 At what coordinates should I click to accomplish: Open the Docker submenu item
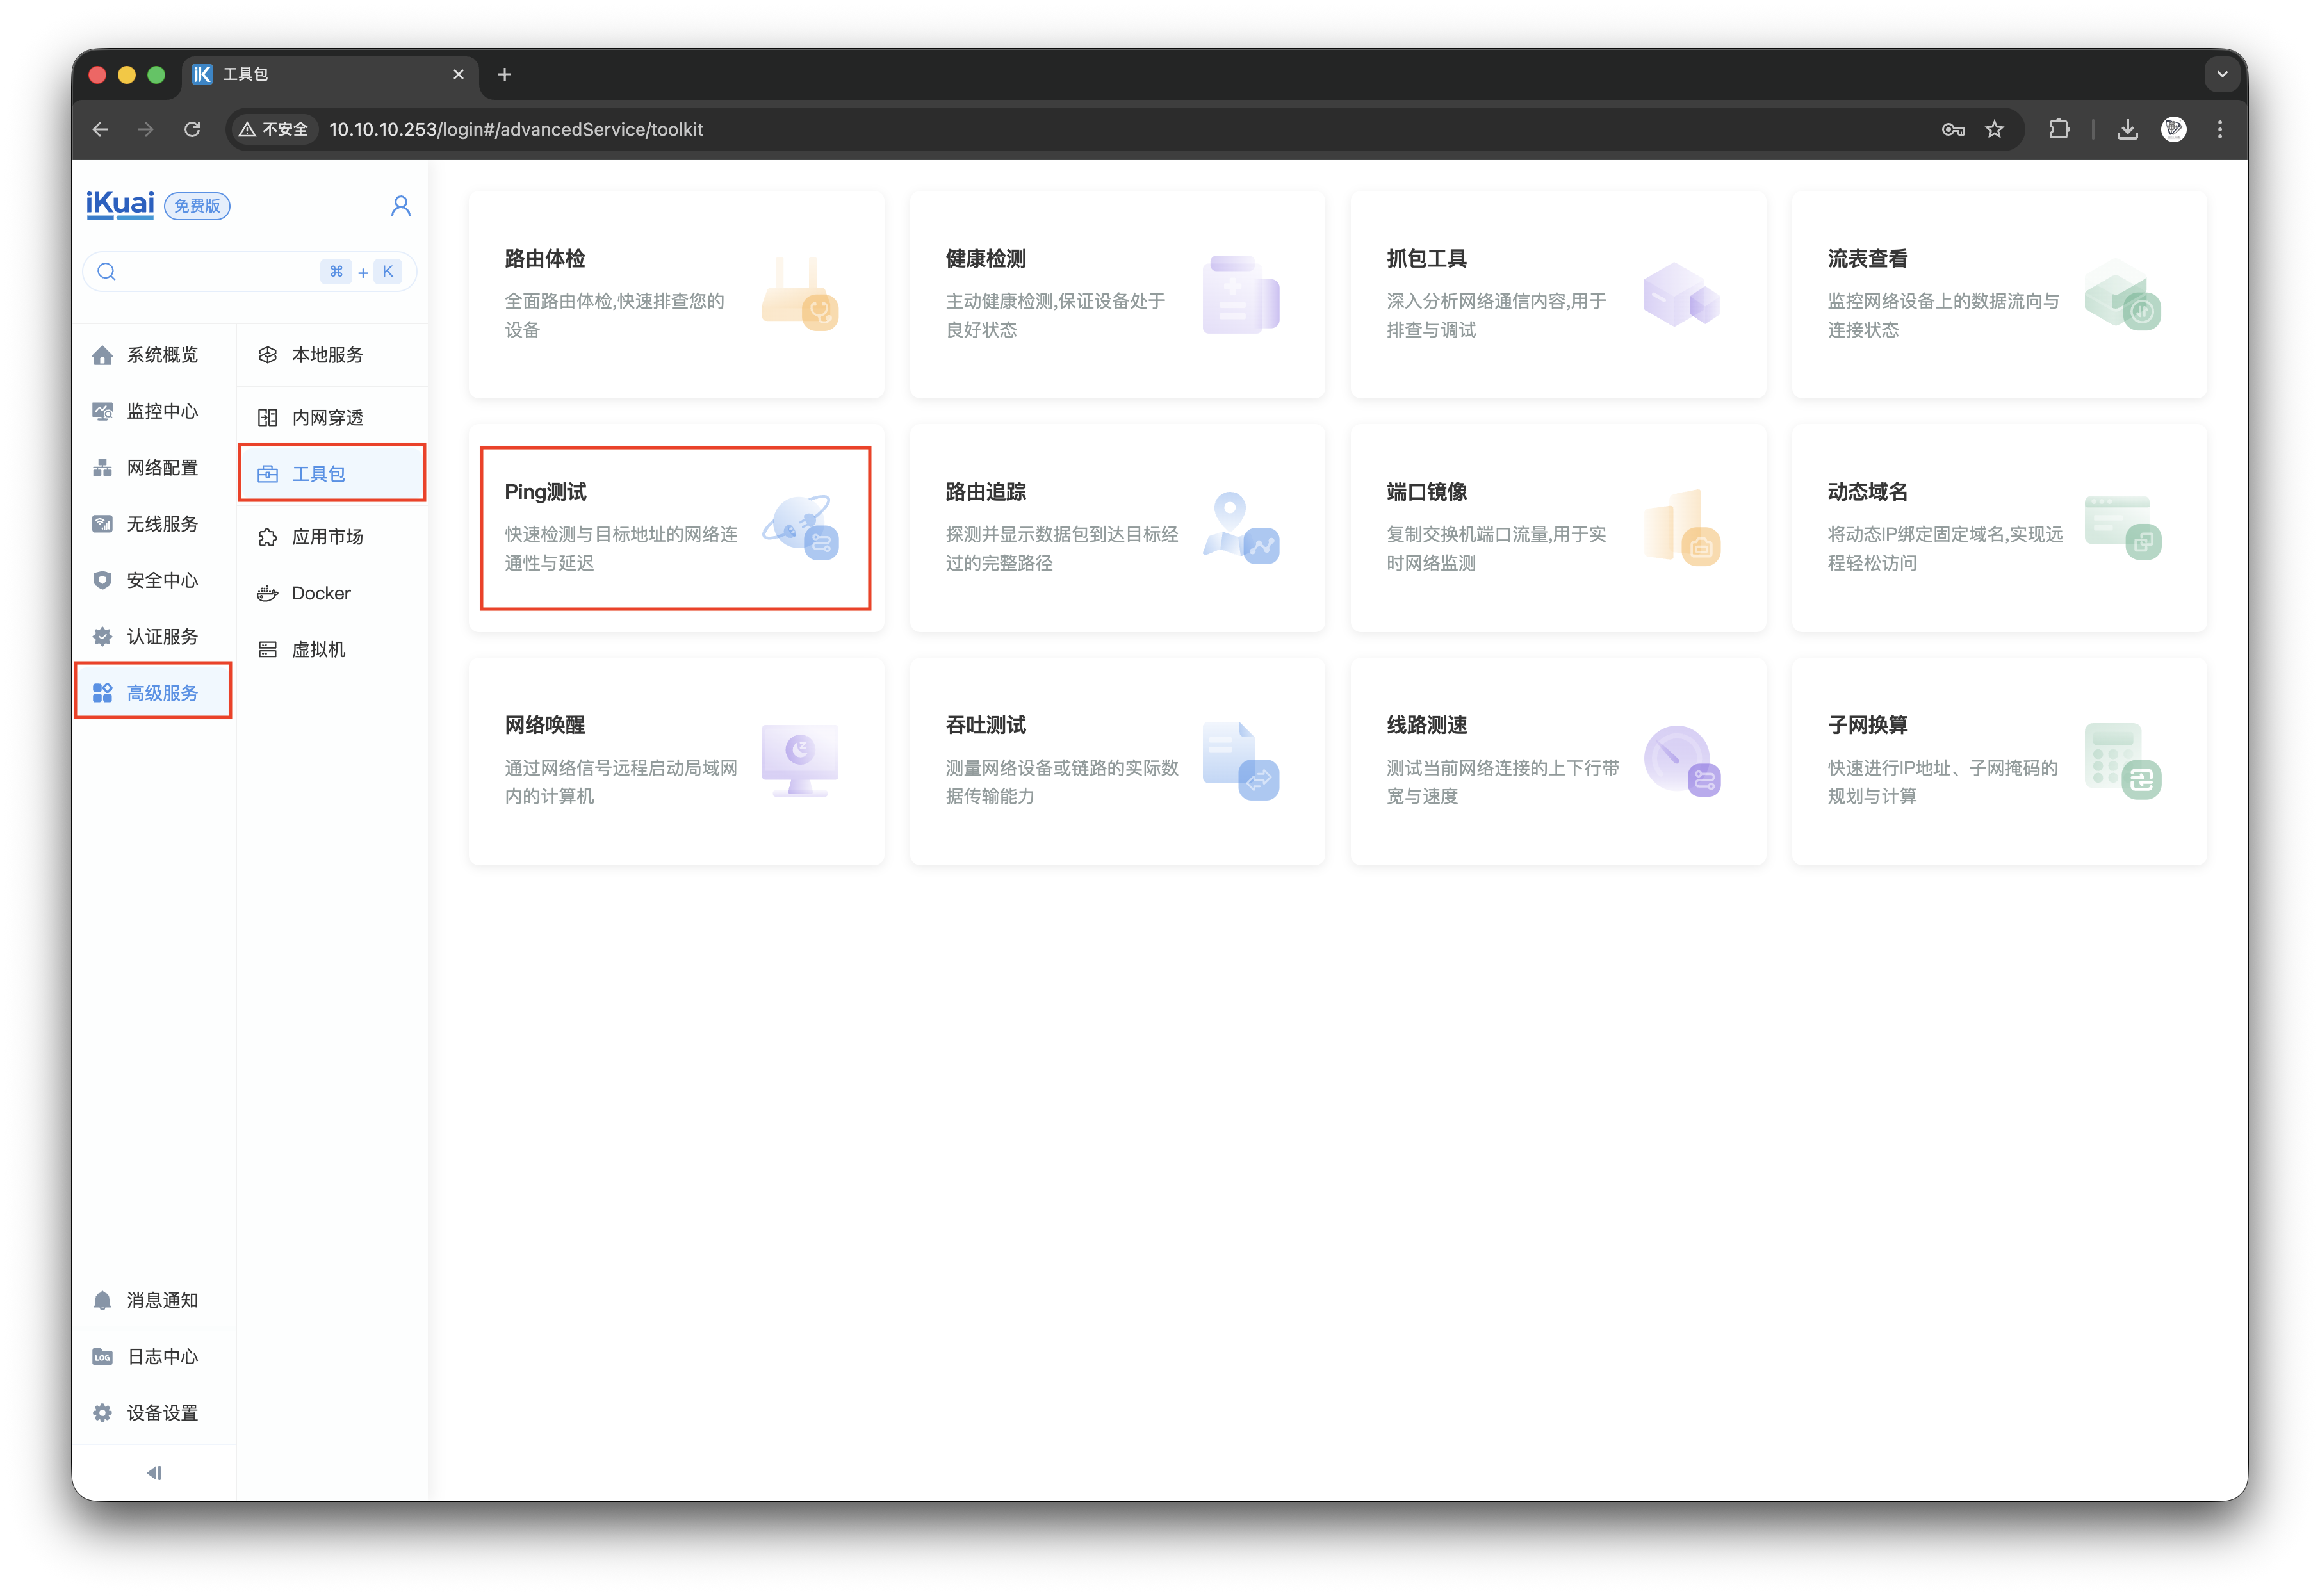coord(320,593)
